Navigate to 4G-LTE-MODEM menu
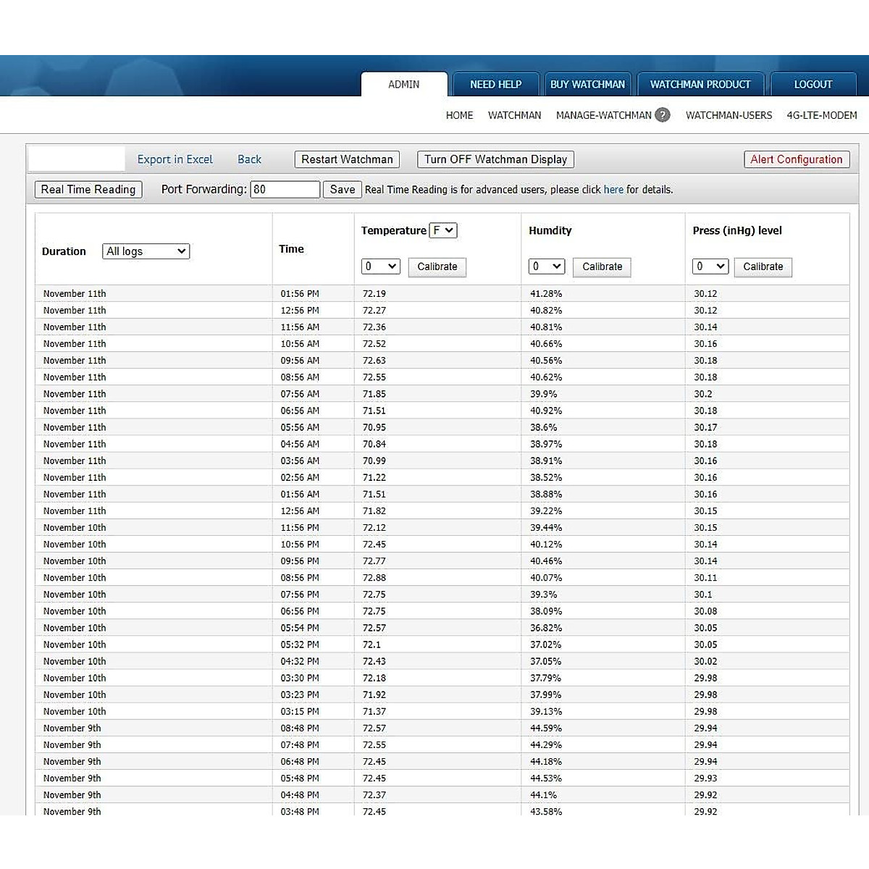 [821, 115]
